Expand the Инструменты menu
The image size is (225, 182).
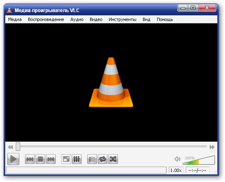[x=122, y=19]
